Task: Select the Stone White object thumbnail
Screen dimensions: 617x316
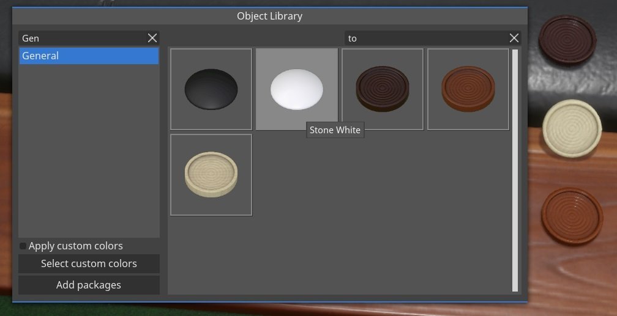Action: pos(297,89)
